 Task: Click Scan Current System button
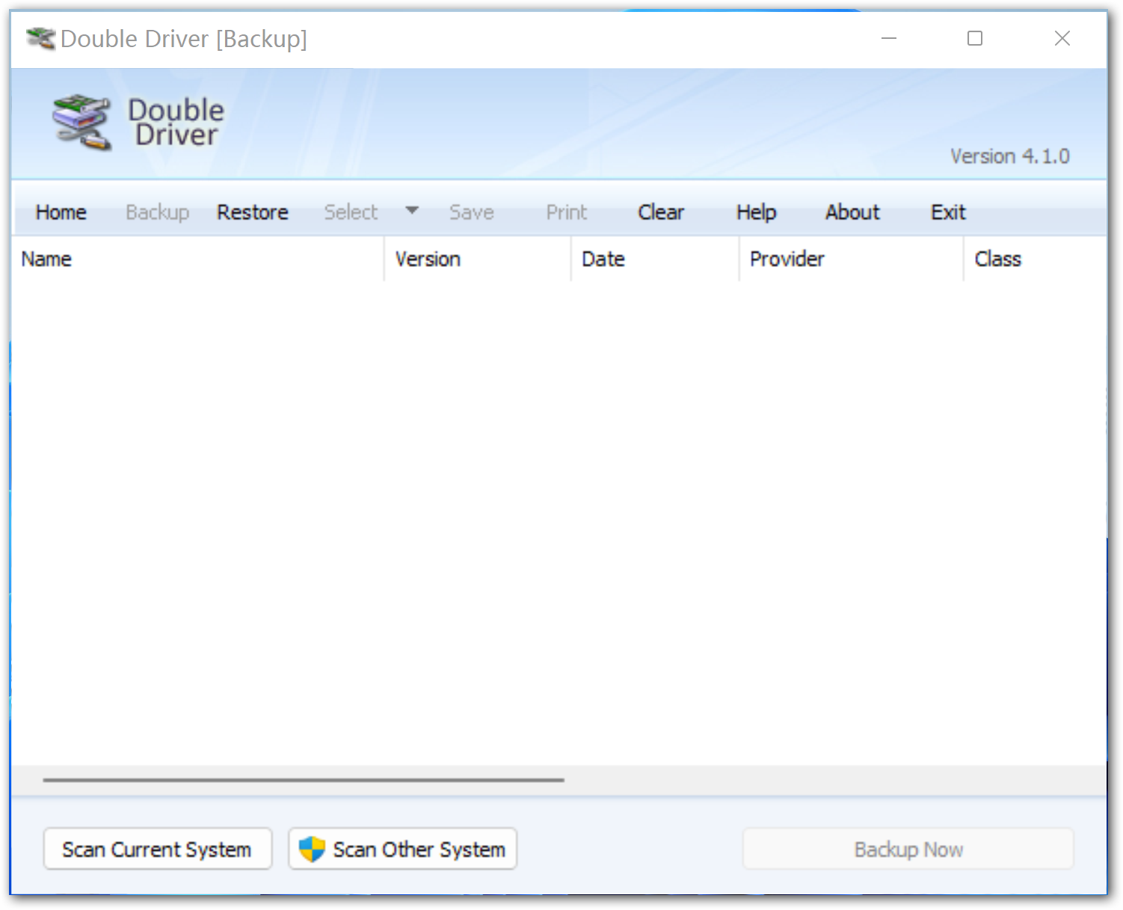click(157, 849)
